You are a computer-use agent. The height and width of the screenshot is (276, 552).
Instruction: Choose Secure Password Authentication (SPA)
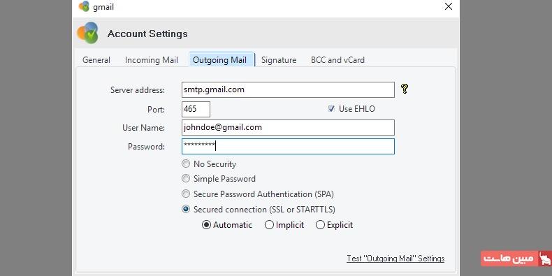tap(186, 194)
